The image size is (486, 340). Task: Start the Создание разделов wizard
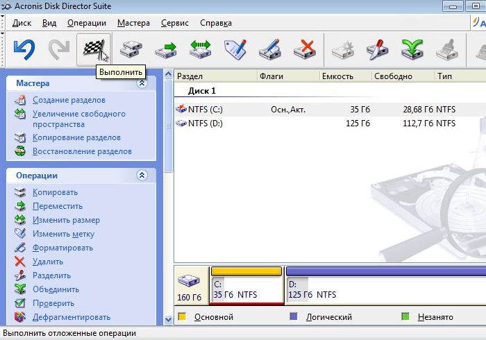click(69, 100)
